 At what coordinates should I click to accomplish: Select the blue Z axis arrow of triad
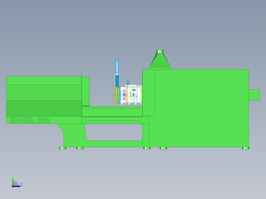(16, 186)
